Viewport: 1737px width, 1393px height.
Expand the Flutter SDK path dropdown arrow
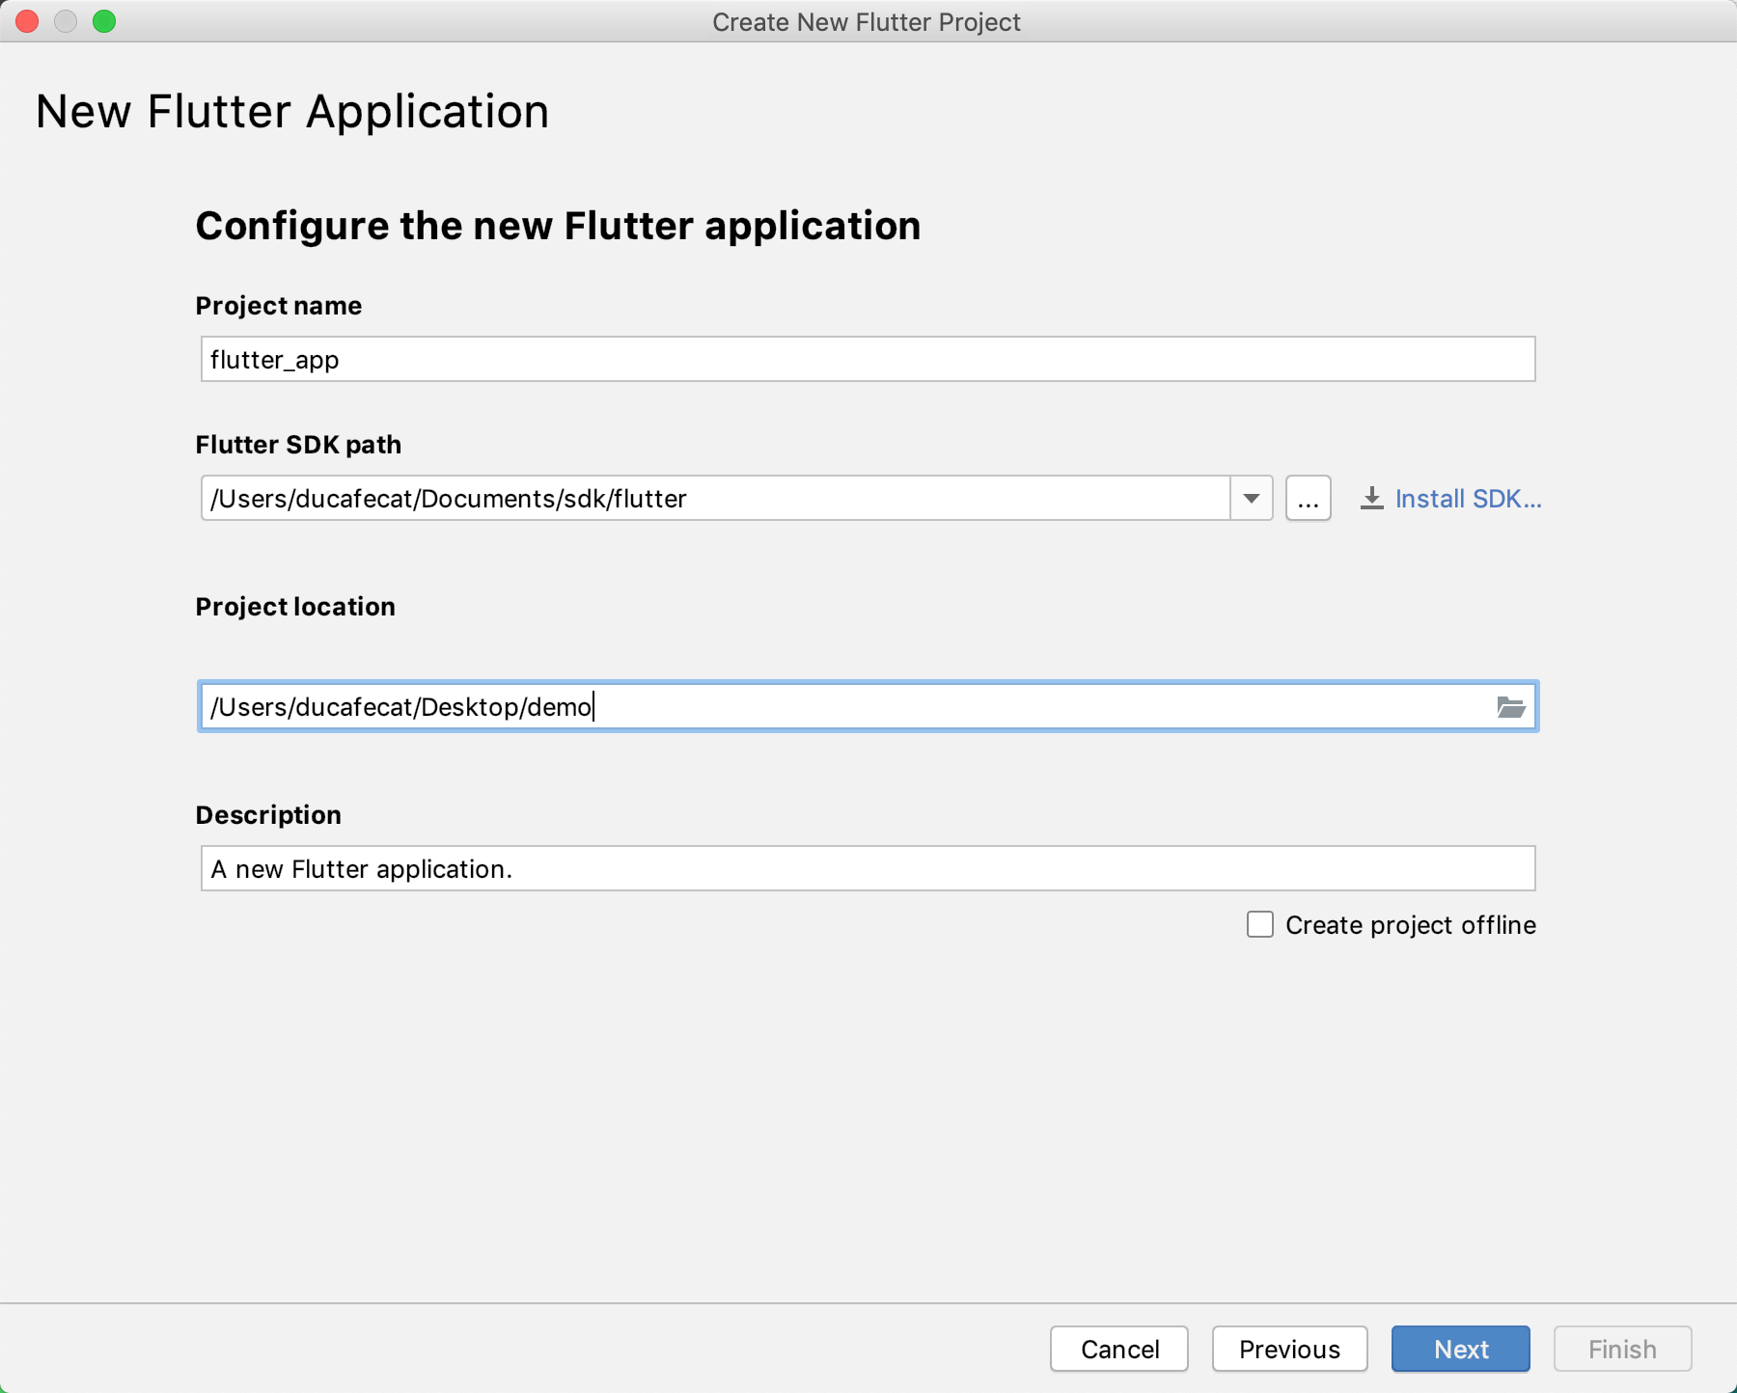point(1252,499)
